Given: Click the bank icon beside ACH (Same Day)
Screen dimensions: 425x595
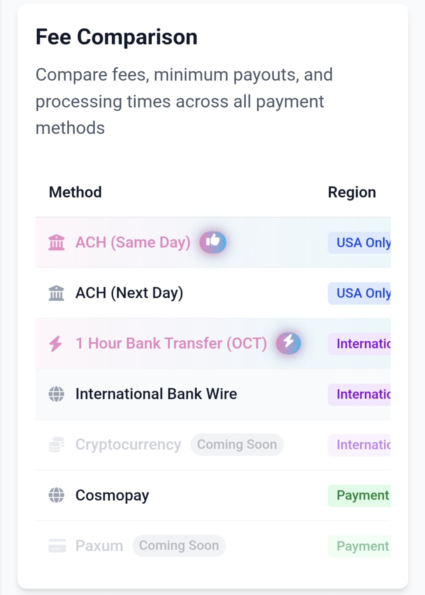Looking at the screenshot, I should click(x=56, y=242).
